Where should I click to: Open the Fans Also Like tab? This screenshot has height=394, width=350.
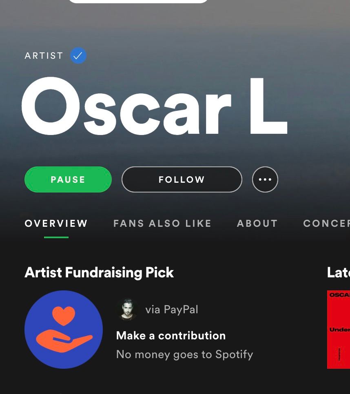coord(162,224)
